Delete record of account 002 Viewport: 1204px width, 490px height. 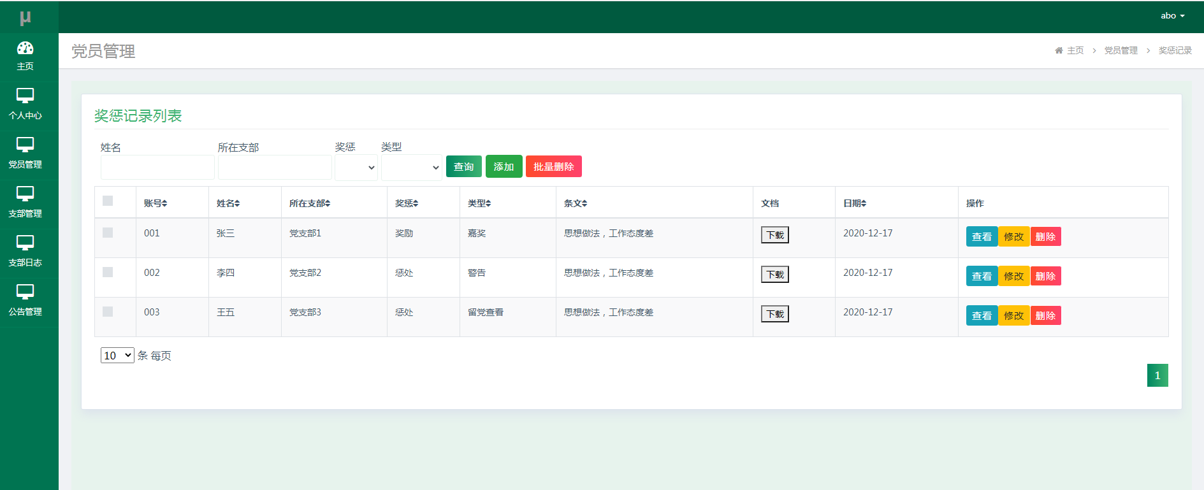tap(1045, 276)
